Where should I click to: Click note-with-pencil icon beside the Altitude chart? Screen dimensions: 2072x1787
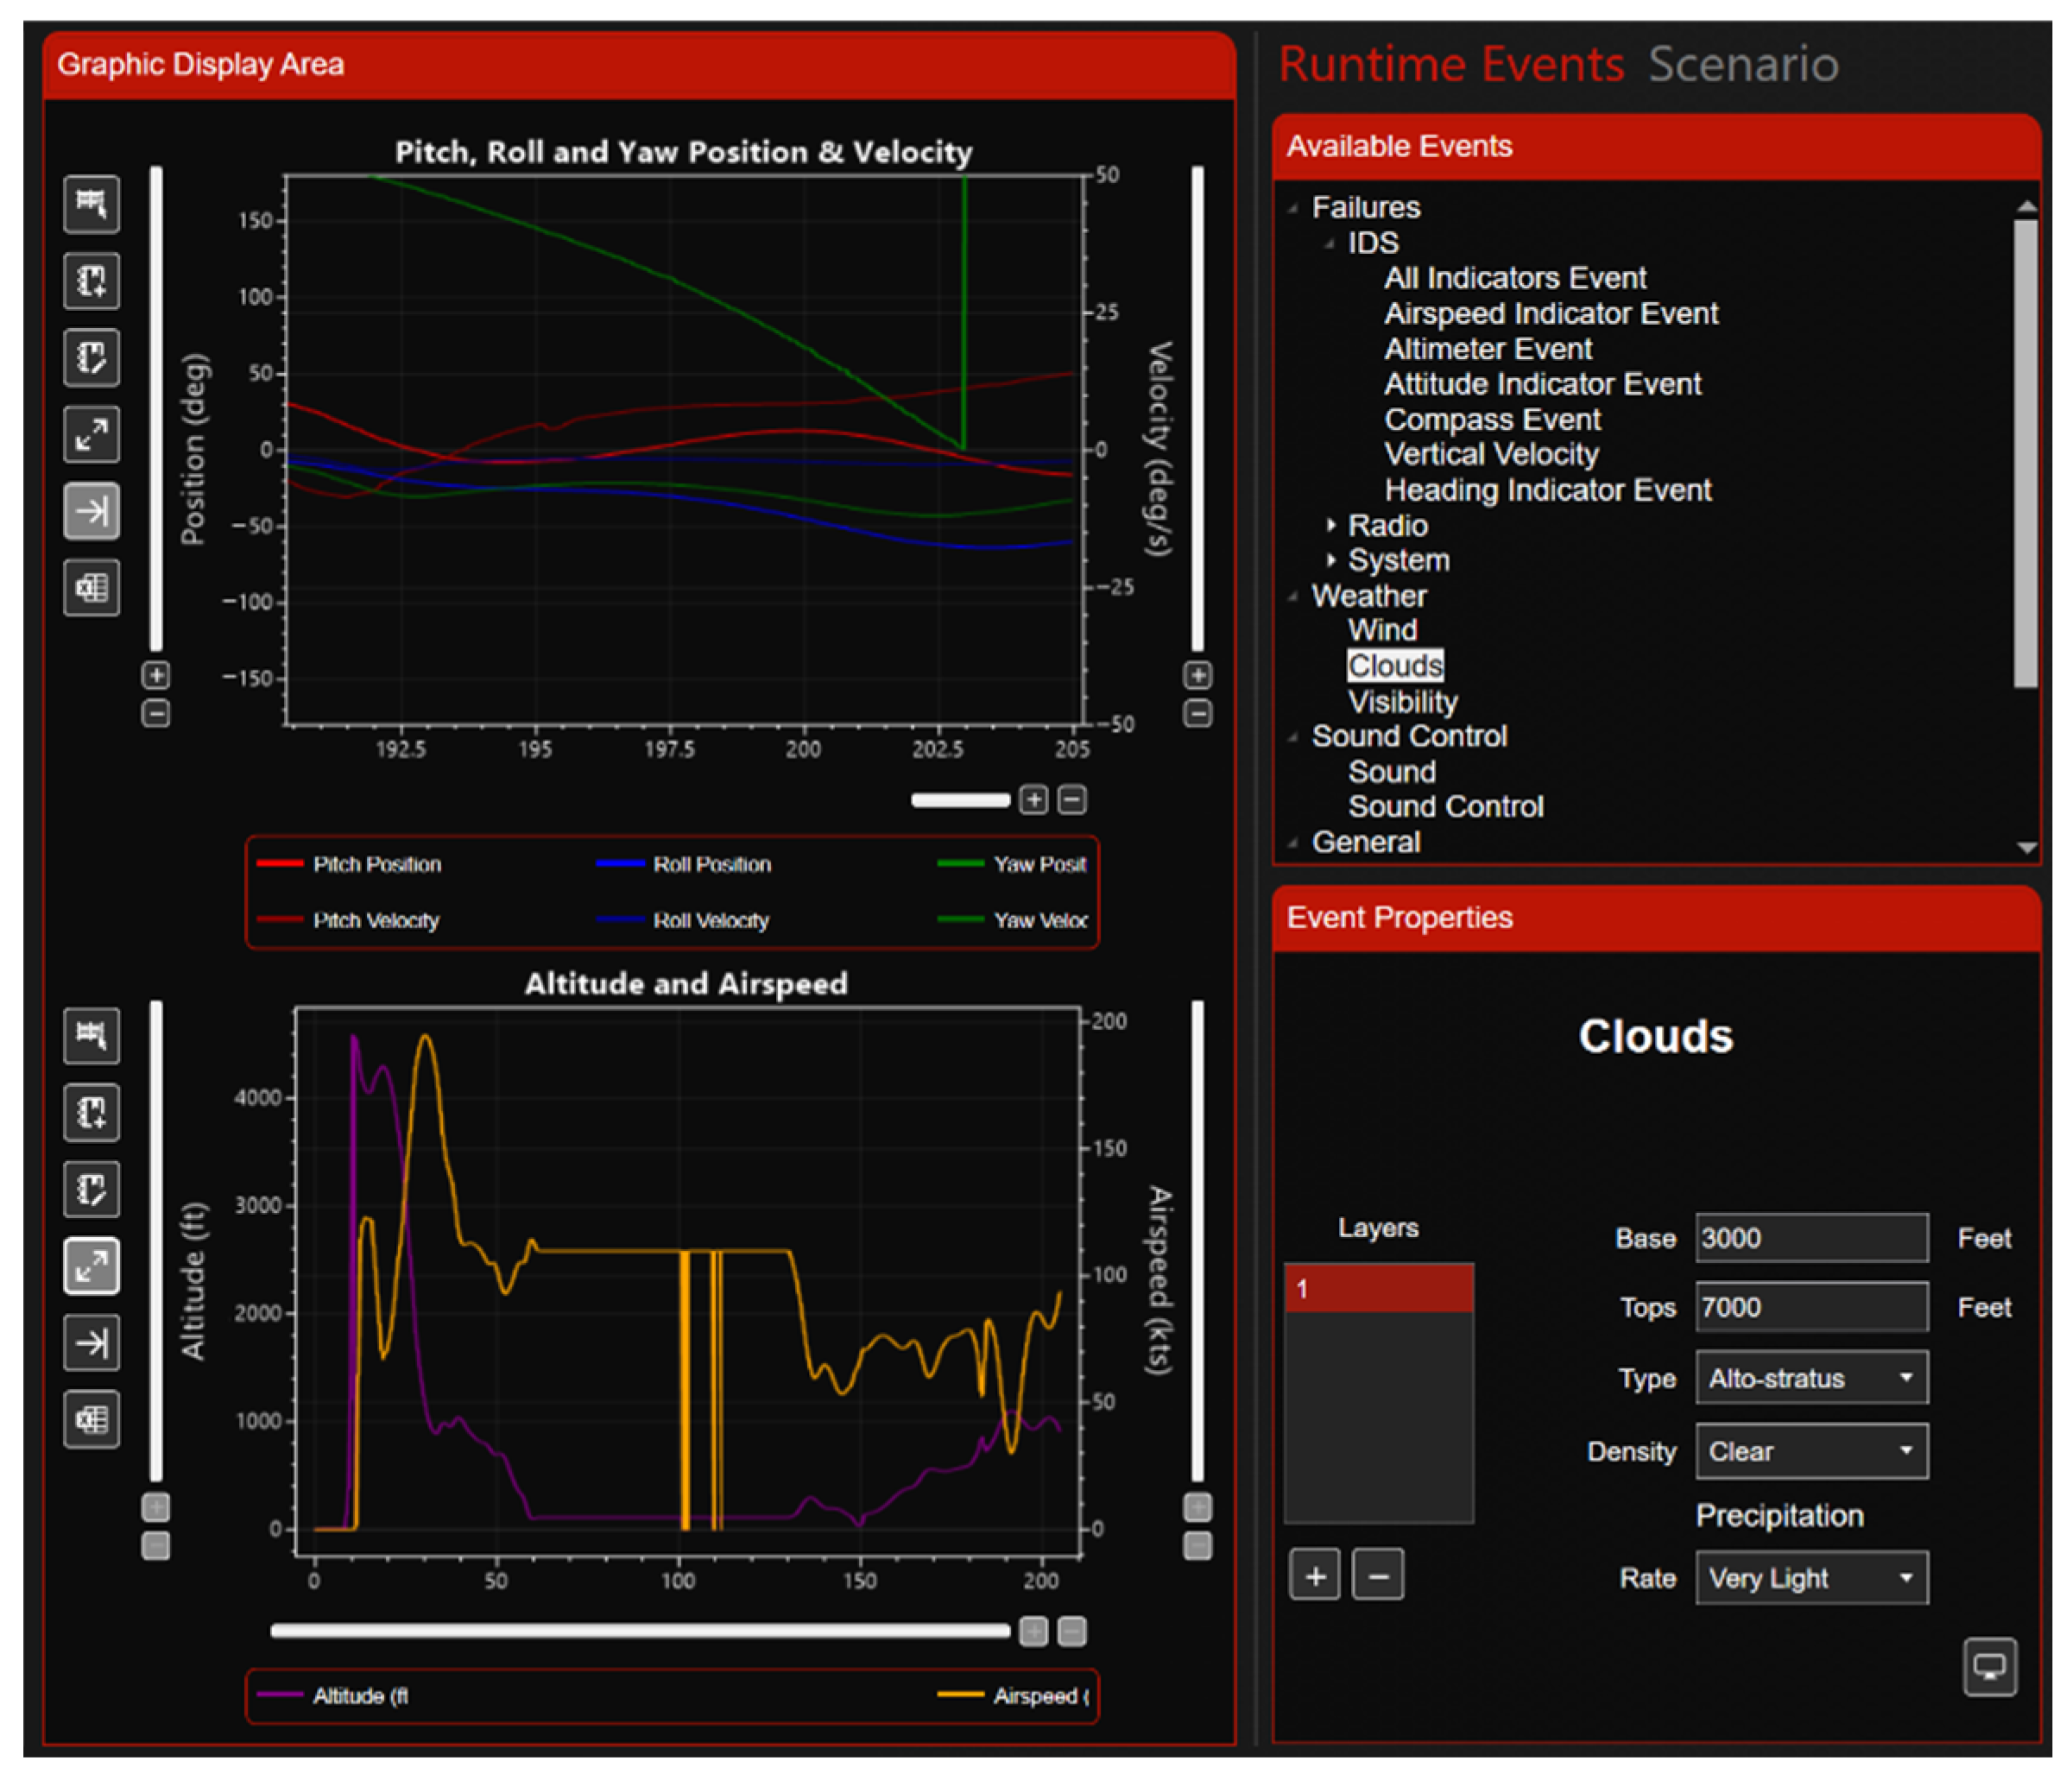(x=91, y=1189)
